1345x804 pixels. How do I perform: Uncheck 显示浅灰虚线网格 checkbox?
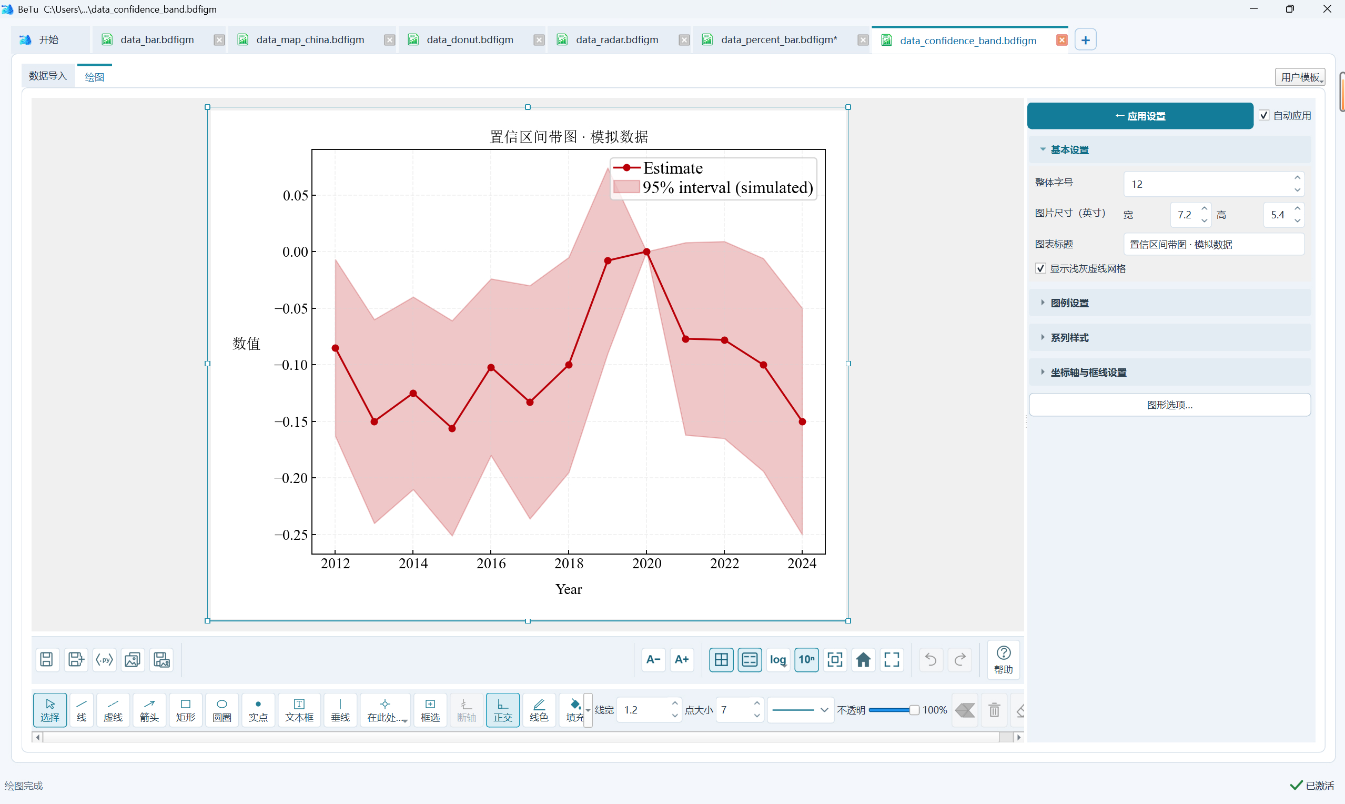click(1040, 268)
